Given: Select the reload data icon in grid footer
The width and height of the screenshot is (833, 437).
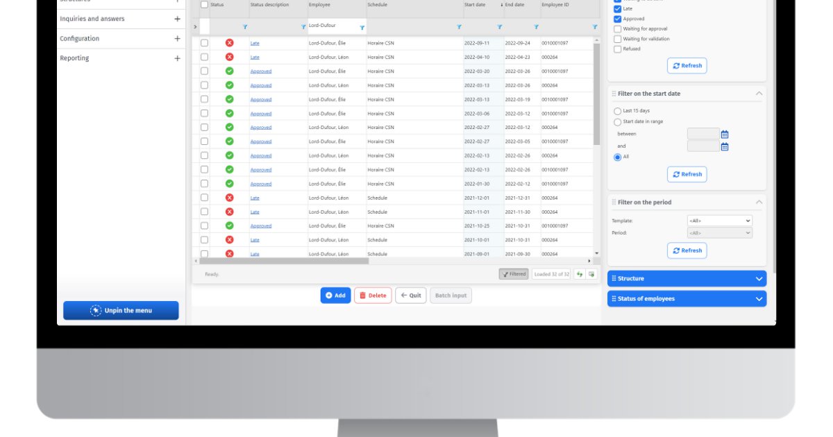Looking at the screenshot, I should point(580,274).
